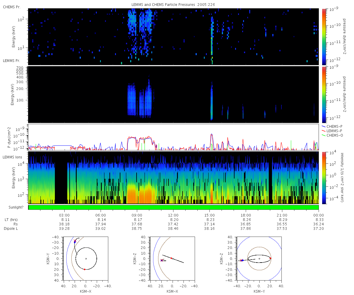Open the KSM-X versus KSM-Z orbit plot
The height and width of the screenshot is (295, 354).
click(x=173, y=258)
